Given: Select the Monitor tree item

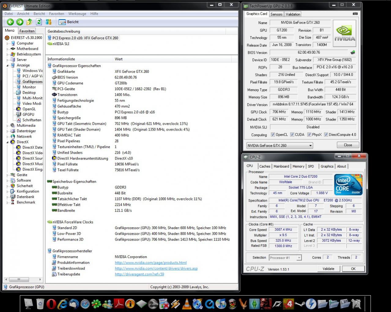Looking at the screenshot, I should [x=29, y=87].
